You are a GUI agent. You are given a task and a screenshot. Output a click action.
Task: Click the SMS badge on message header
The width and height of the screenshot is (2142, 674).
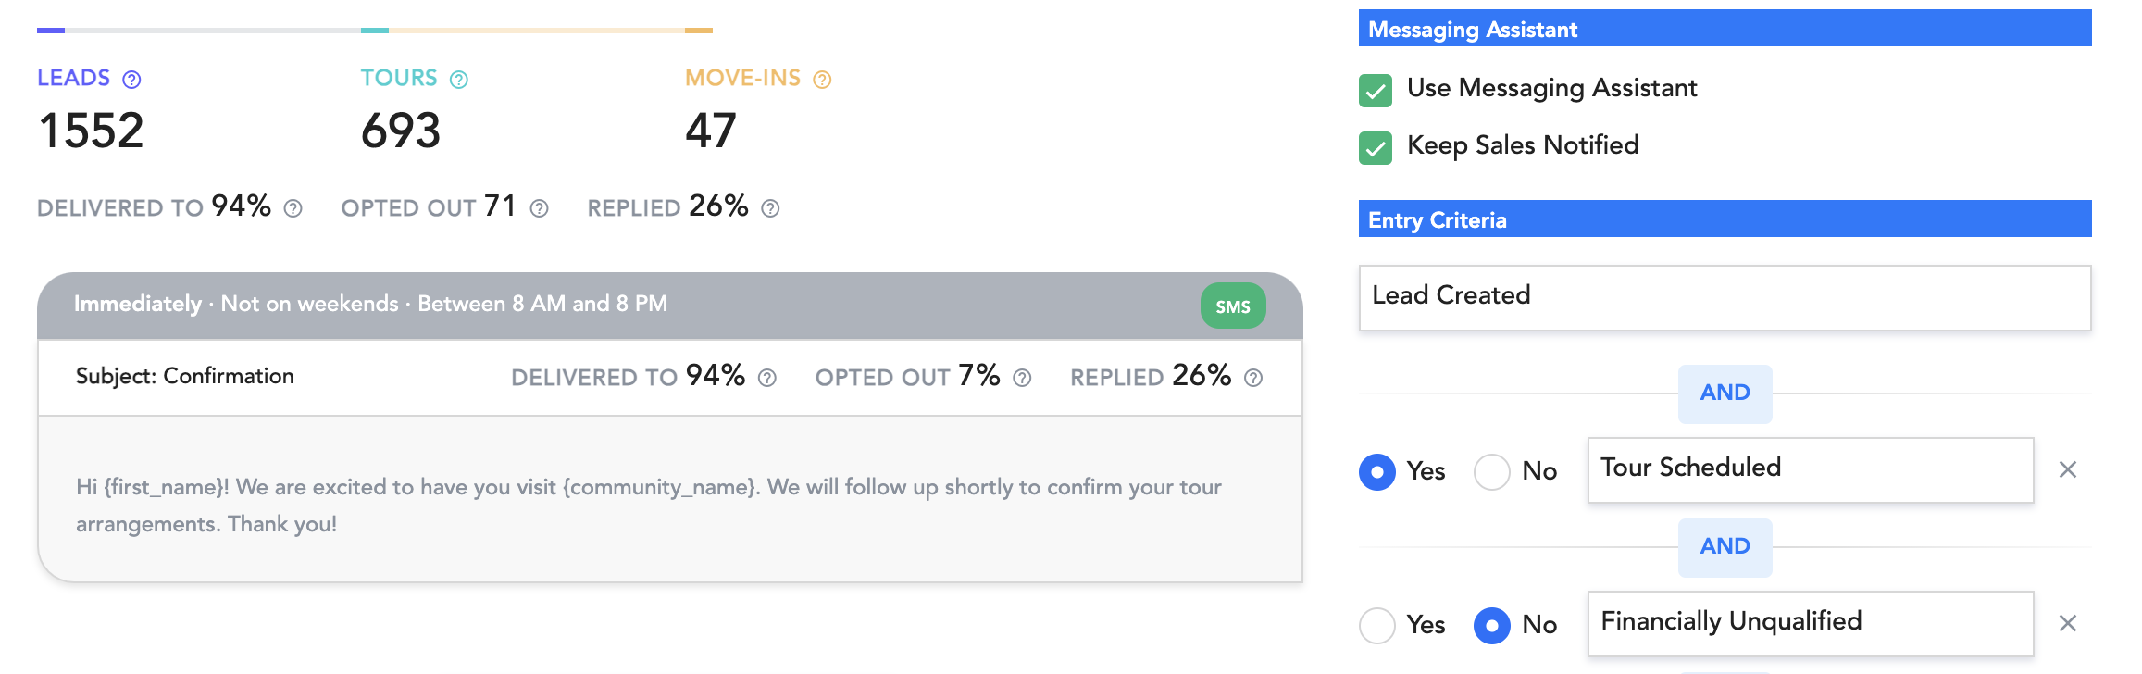point(1233,306)
